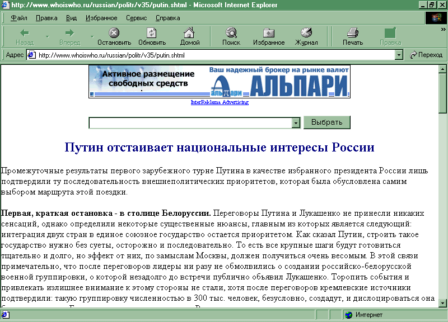Refresh page with the Обновить icon
Viewport: 448px width, 322px height.
click(152, 33)
